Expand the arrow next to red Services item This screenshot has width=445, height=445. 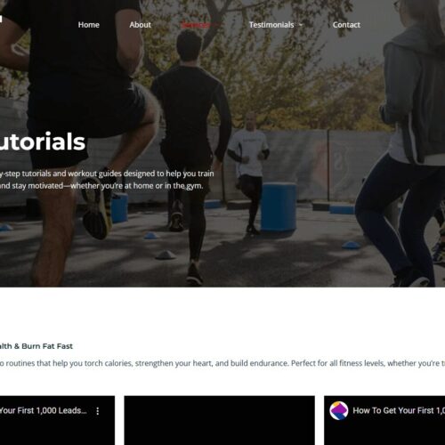pyautogui.click(x=217, y=25)
